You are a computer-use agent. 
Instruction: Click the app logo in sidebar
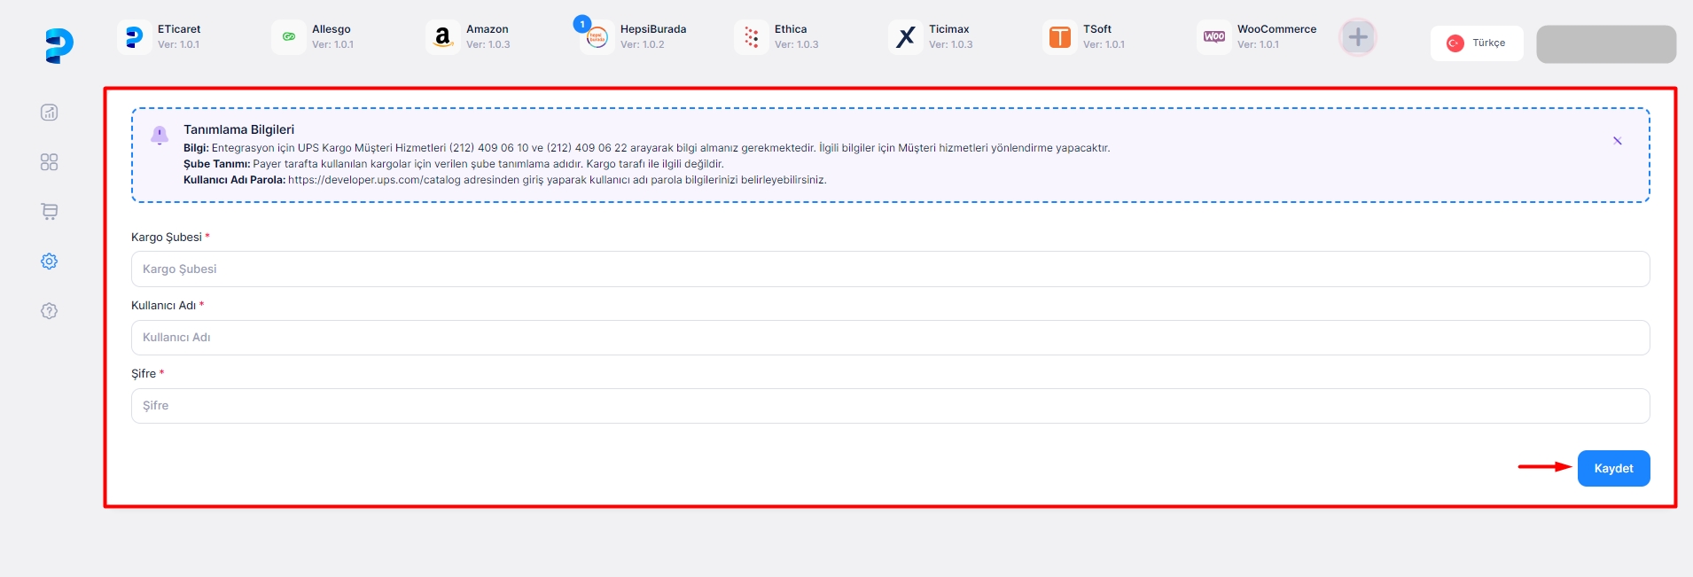click(59, 45)
